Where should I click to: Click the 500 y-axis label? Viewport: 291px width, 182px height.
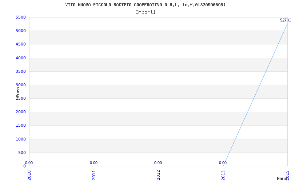coord(22,153)
